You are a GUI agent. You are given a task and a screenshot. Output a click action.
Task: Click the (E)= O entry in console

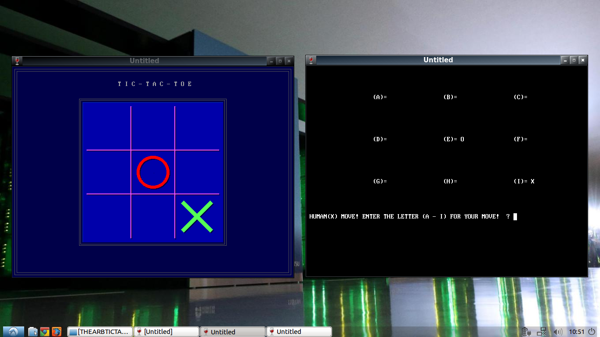tap(454, 139)
